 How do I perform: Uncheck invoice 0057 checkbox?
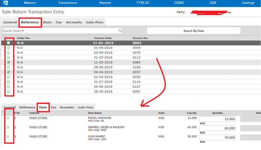coord(8,72)
